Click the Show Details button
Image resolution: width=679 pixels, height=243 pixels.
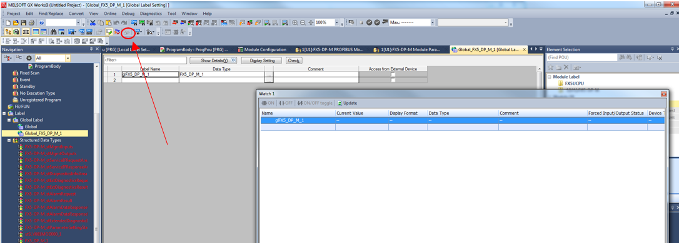(213, 60)
